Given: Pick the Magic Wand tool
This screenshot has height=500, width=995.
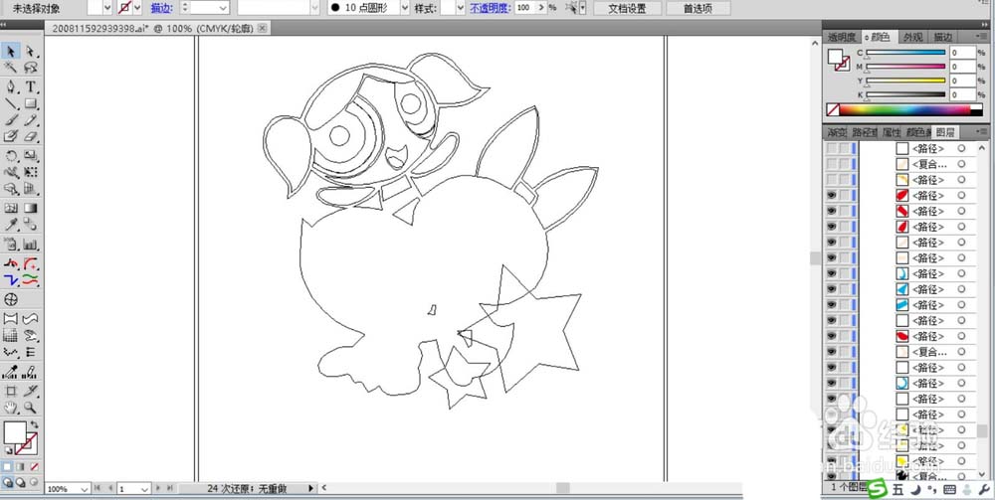Looking at the screenshot, I should [11, 68].
